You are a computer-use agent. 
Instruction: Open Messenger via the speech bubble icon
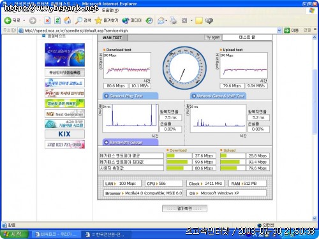(x=209, y=20)
